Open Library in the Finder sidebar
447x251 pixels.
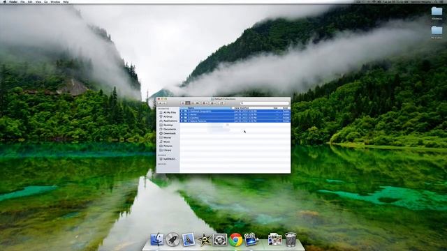point(168,150)
